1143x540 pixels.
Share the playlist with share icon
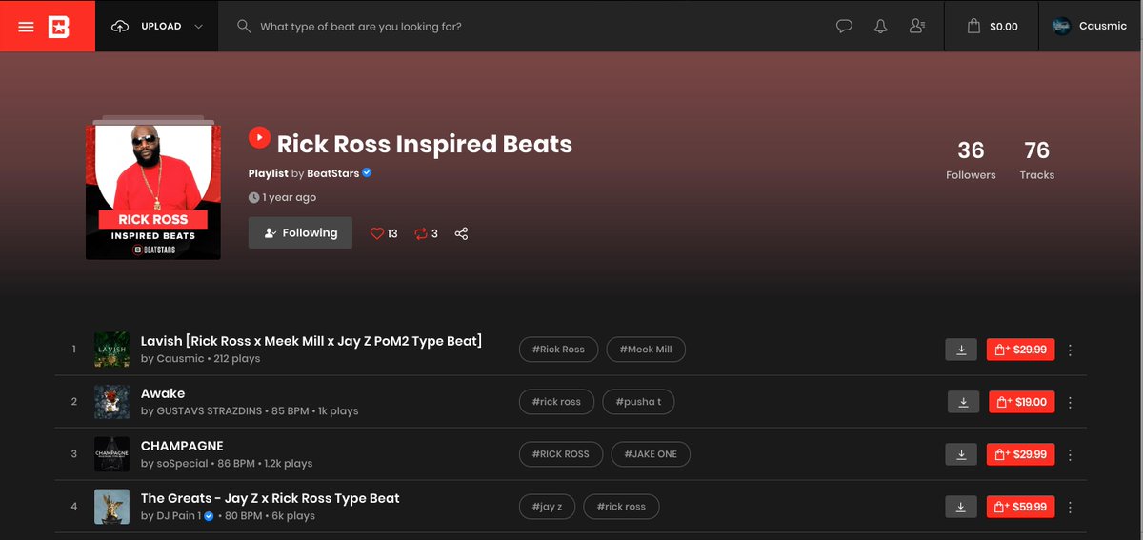461,233
